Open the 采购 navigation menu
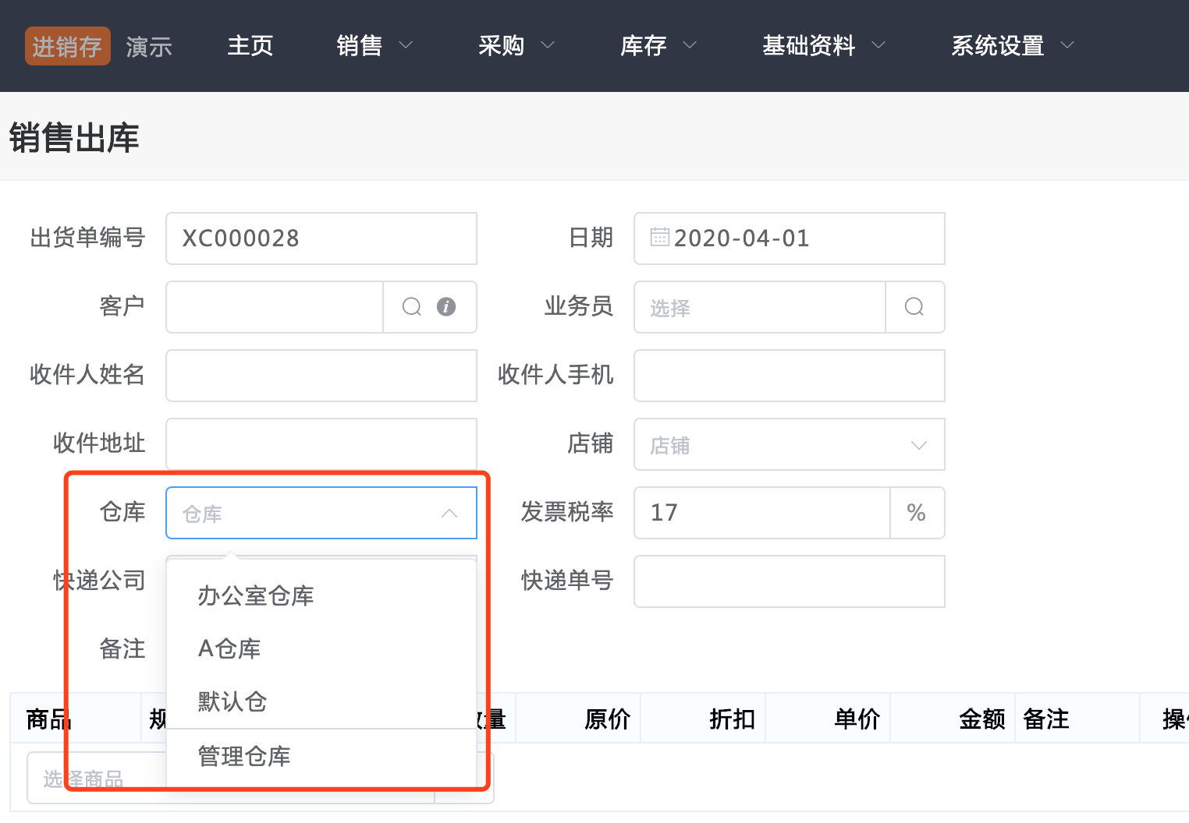Viewport: 1189px width, 823px height. pos(516,46)
